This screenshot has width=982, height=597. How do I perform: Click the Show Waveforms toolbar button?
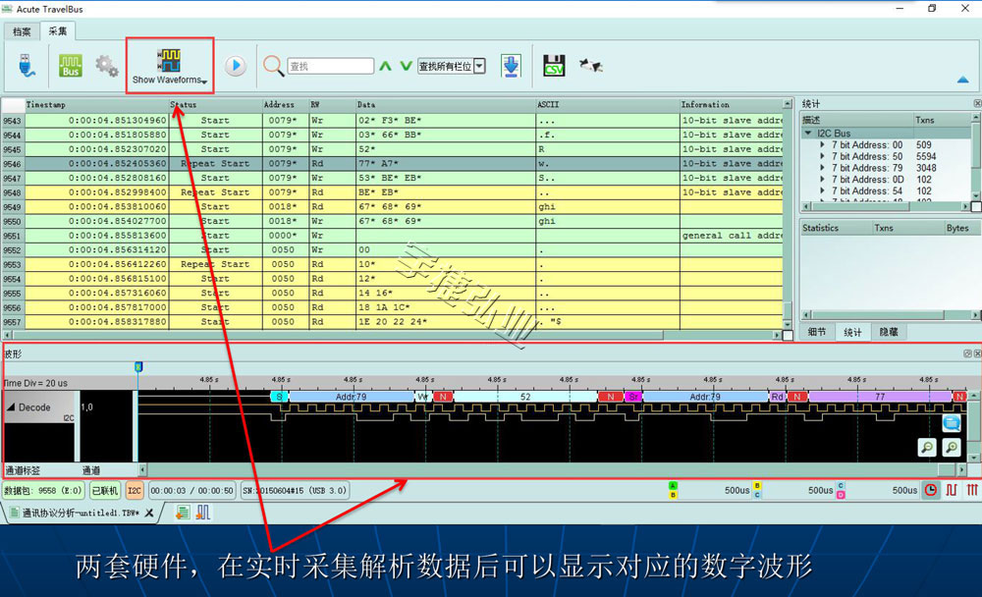click(170, 66)
